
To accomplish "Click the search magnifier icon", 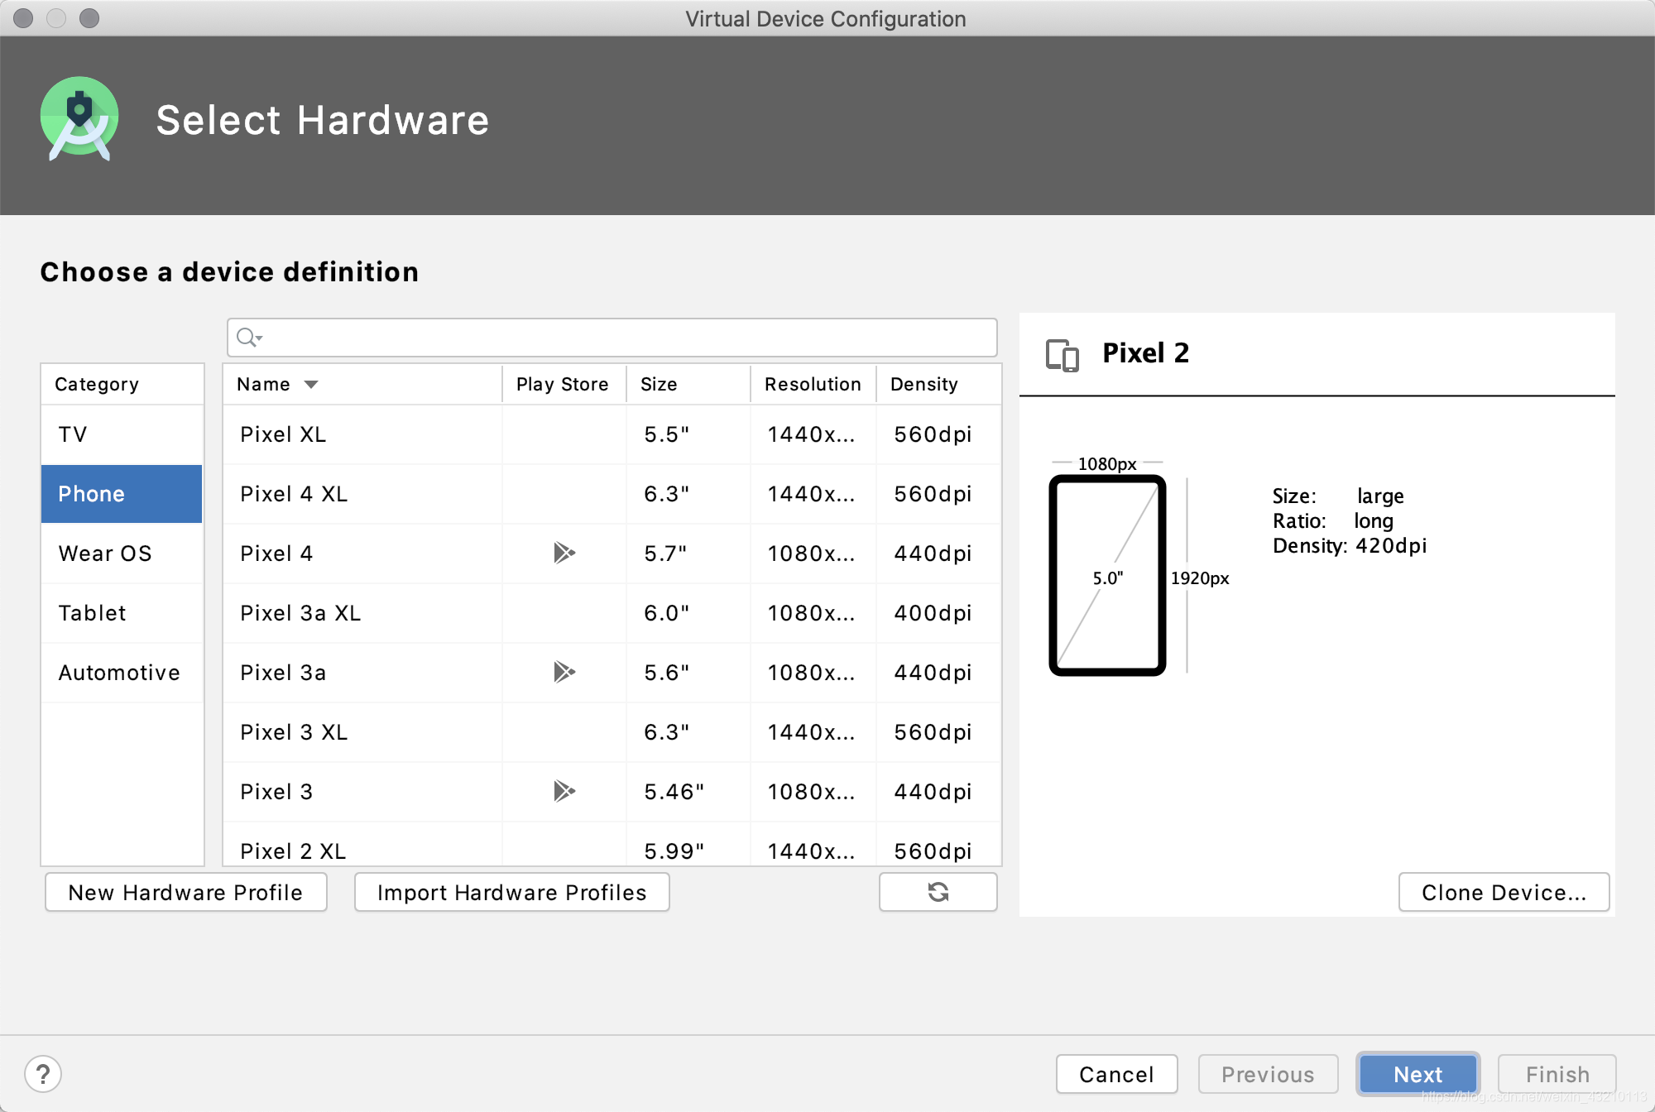I will click(248, 338).
